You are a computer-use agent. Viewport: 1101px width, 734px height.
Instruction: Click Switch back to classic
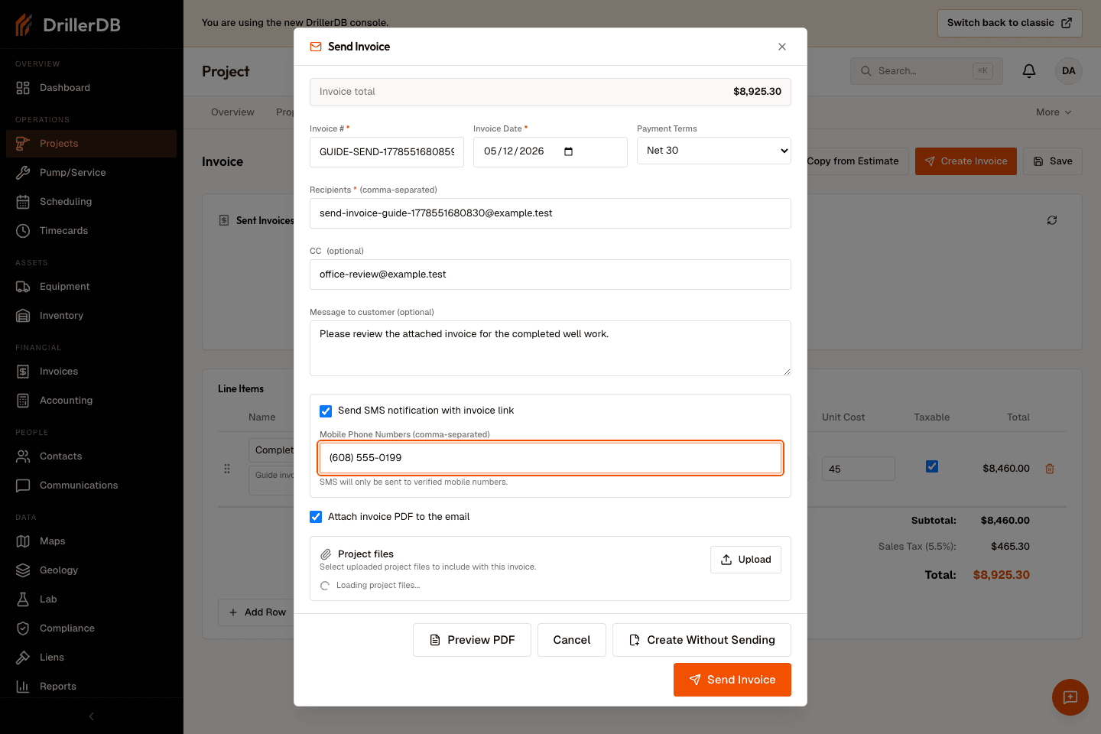[1009, 23]
